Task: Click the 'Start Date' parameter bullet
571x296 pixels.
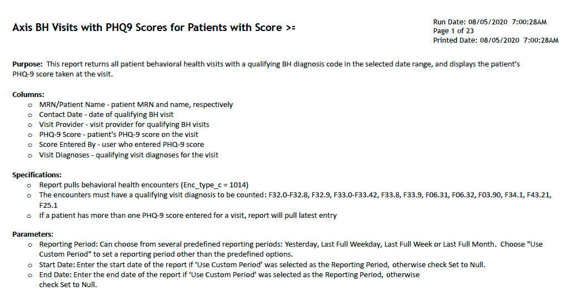Action: [262, 265]
